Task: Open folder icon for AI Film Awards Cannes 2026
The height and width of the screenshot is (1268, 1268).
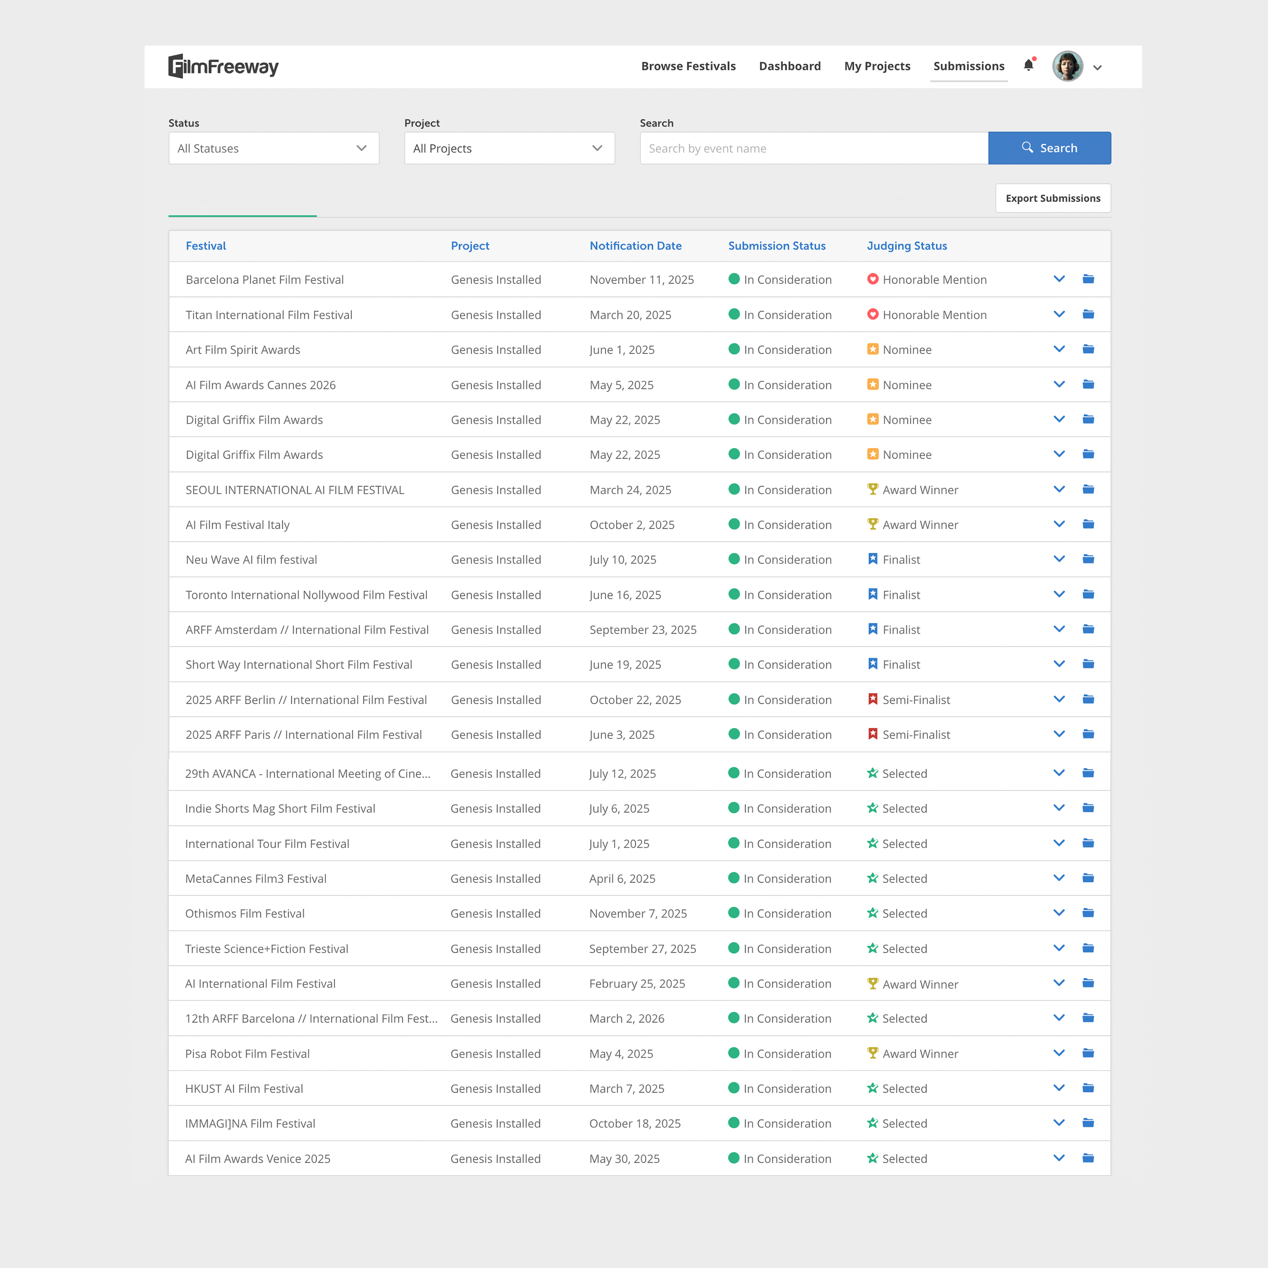Action: coord(1088,385)
